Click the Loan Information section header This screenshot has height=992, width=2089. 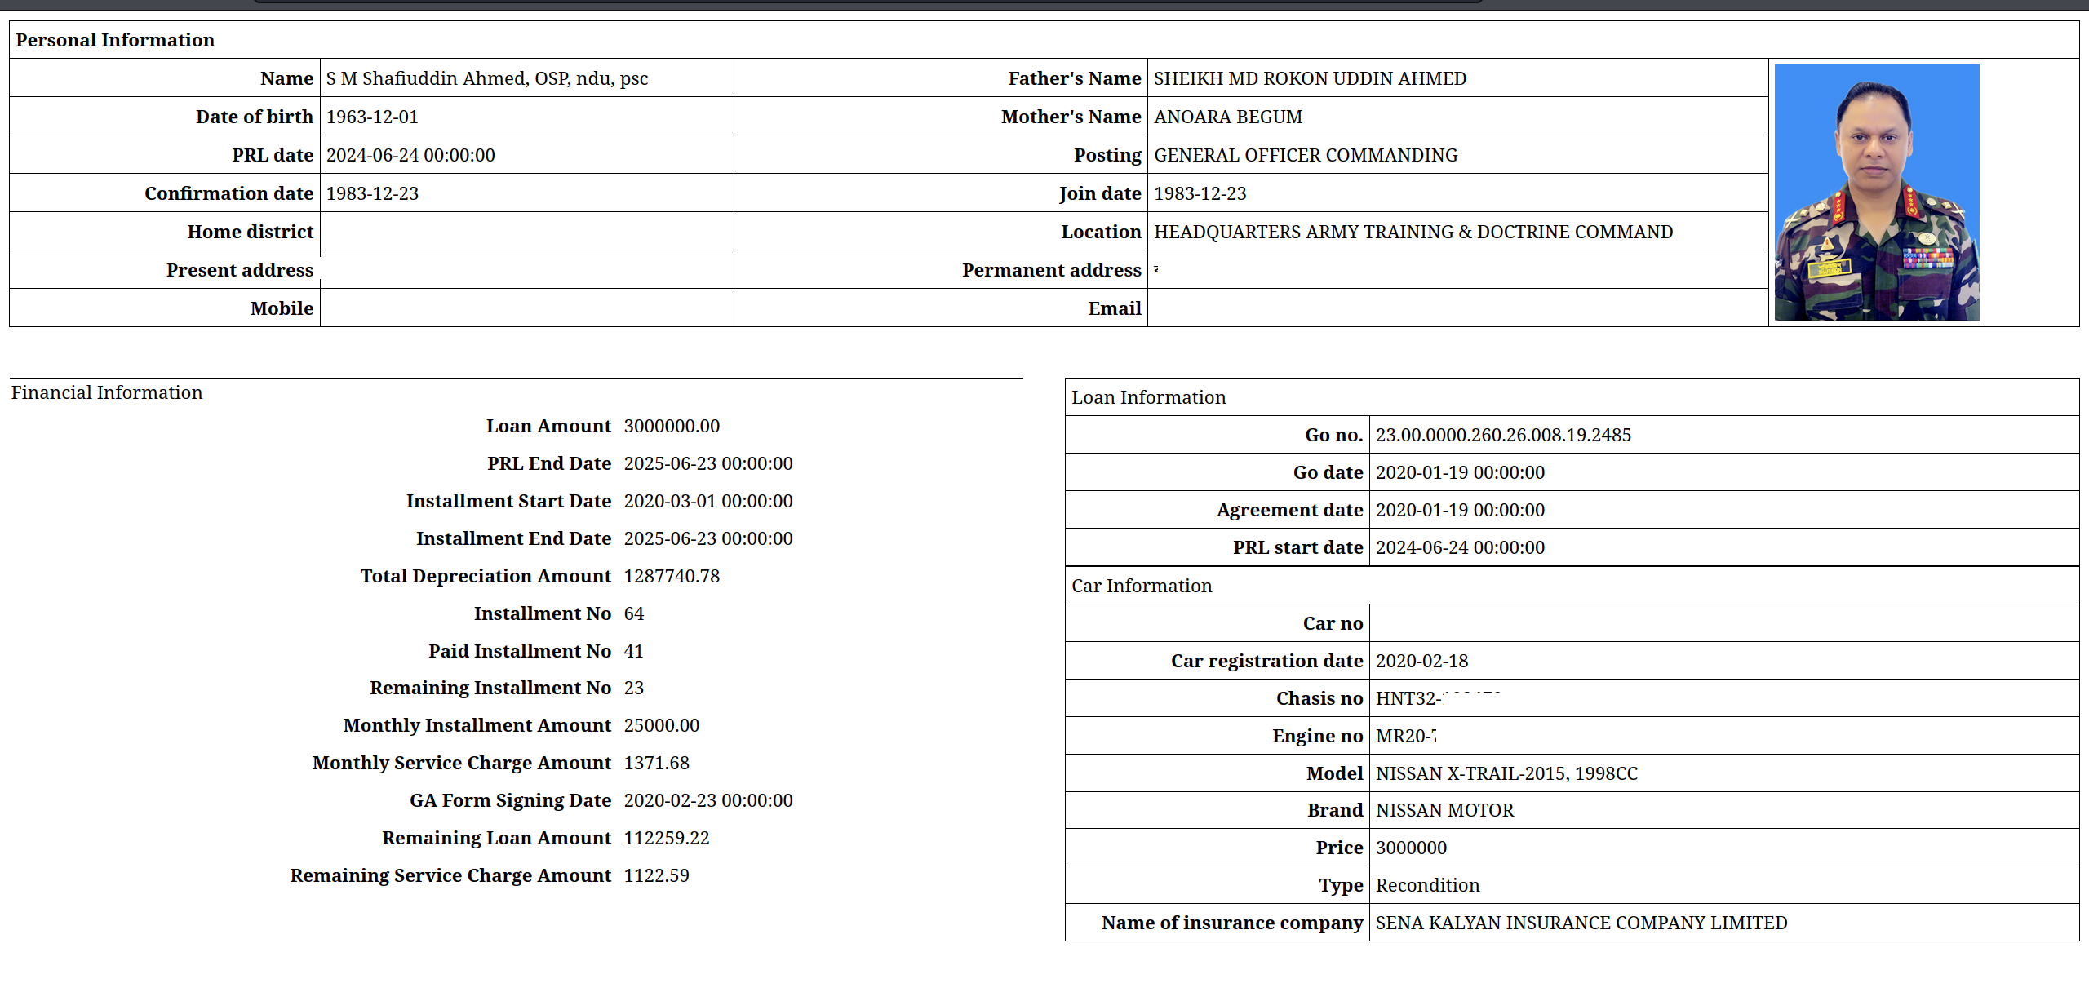click(1148, 397)
